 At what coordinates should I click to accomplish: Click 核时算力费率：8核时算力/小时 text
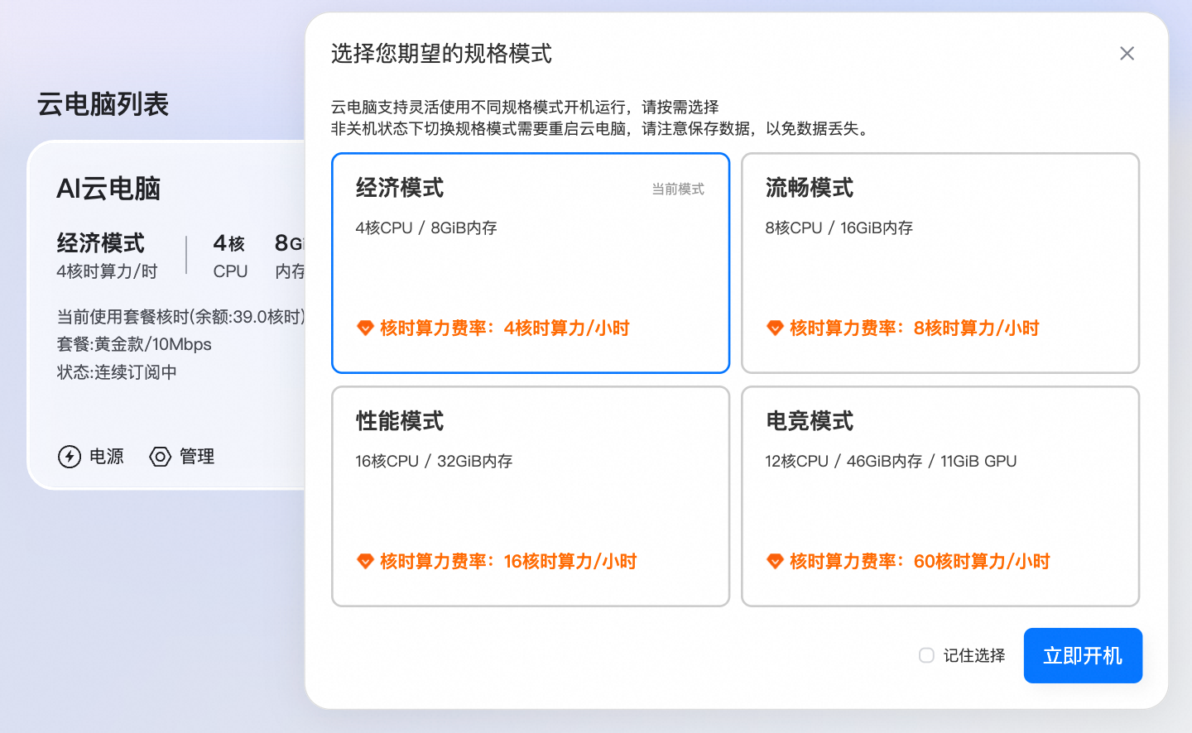[914, 328]
